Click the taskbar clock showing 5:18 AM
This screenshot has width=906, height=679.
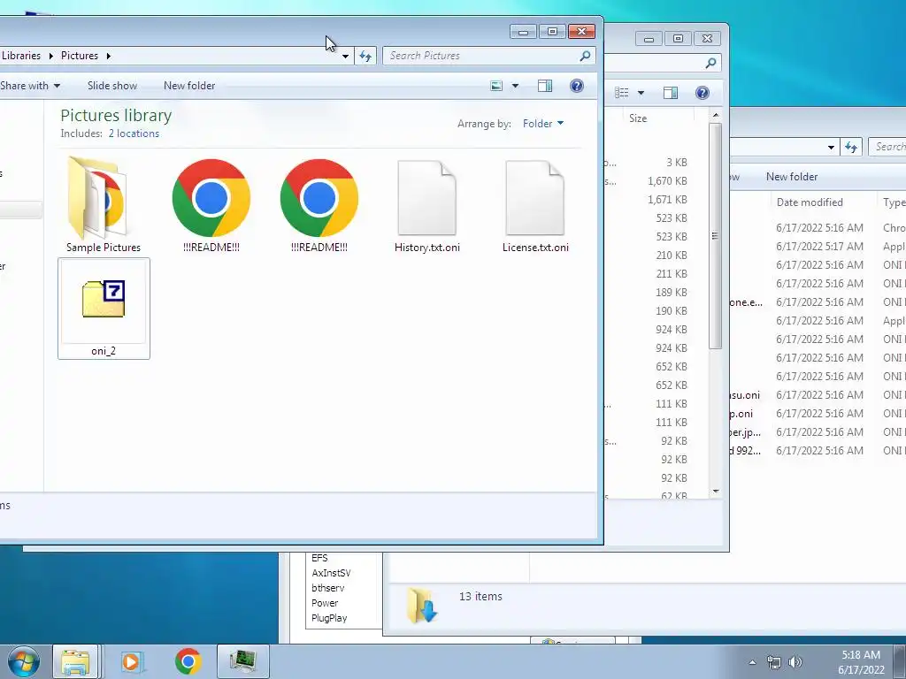(861, 662)
